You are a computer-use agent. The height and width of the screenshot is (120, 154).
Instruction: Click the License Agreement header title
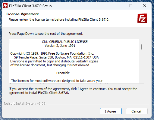[x=23, y=14]
